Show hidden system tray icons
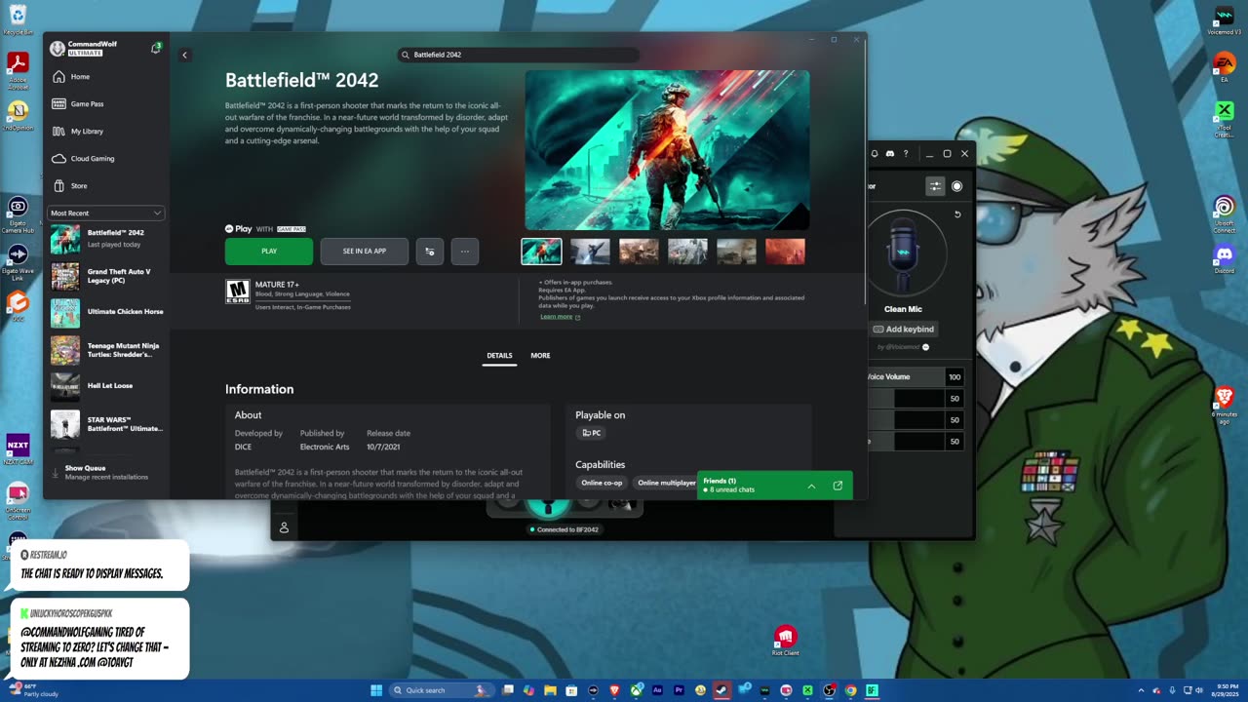This screenshot has width=1248, height=702. (1142, 690)
